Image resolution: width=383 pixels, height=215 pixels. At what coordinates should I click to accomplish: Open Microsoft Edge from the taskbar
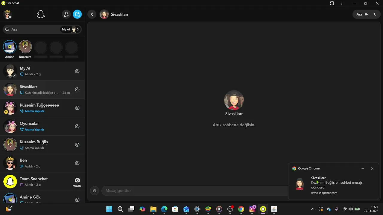pos(164,209)
